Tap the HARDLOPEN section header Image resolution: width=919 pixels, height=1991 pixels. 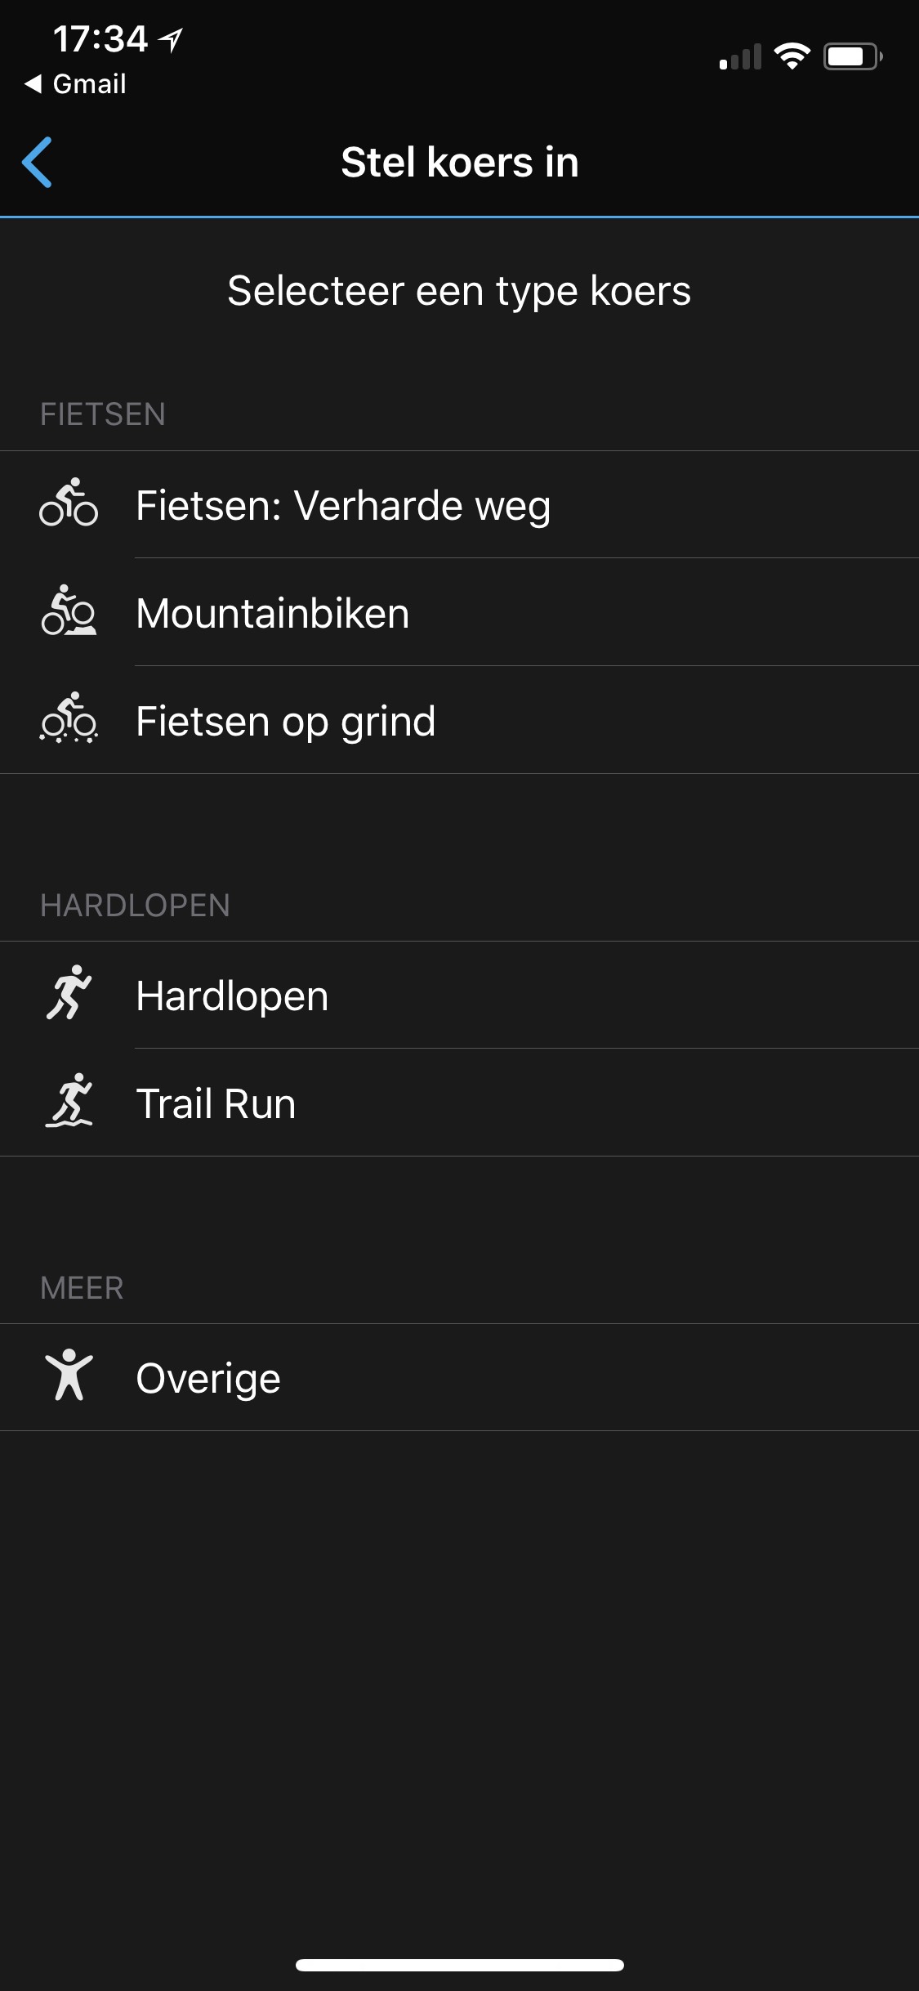click(x=136, y=906)
